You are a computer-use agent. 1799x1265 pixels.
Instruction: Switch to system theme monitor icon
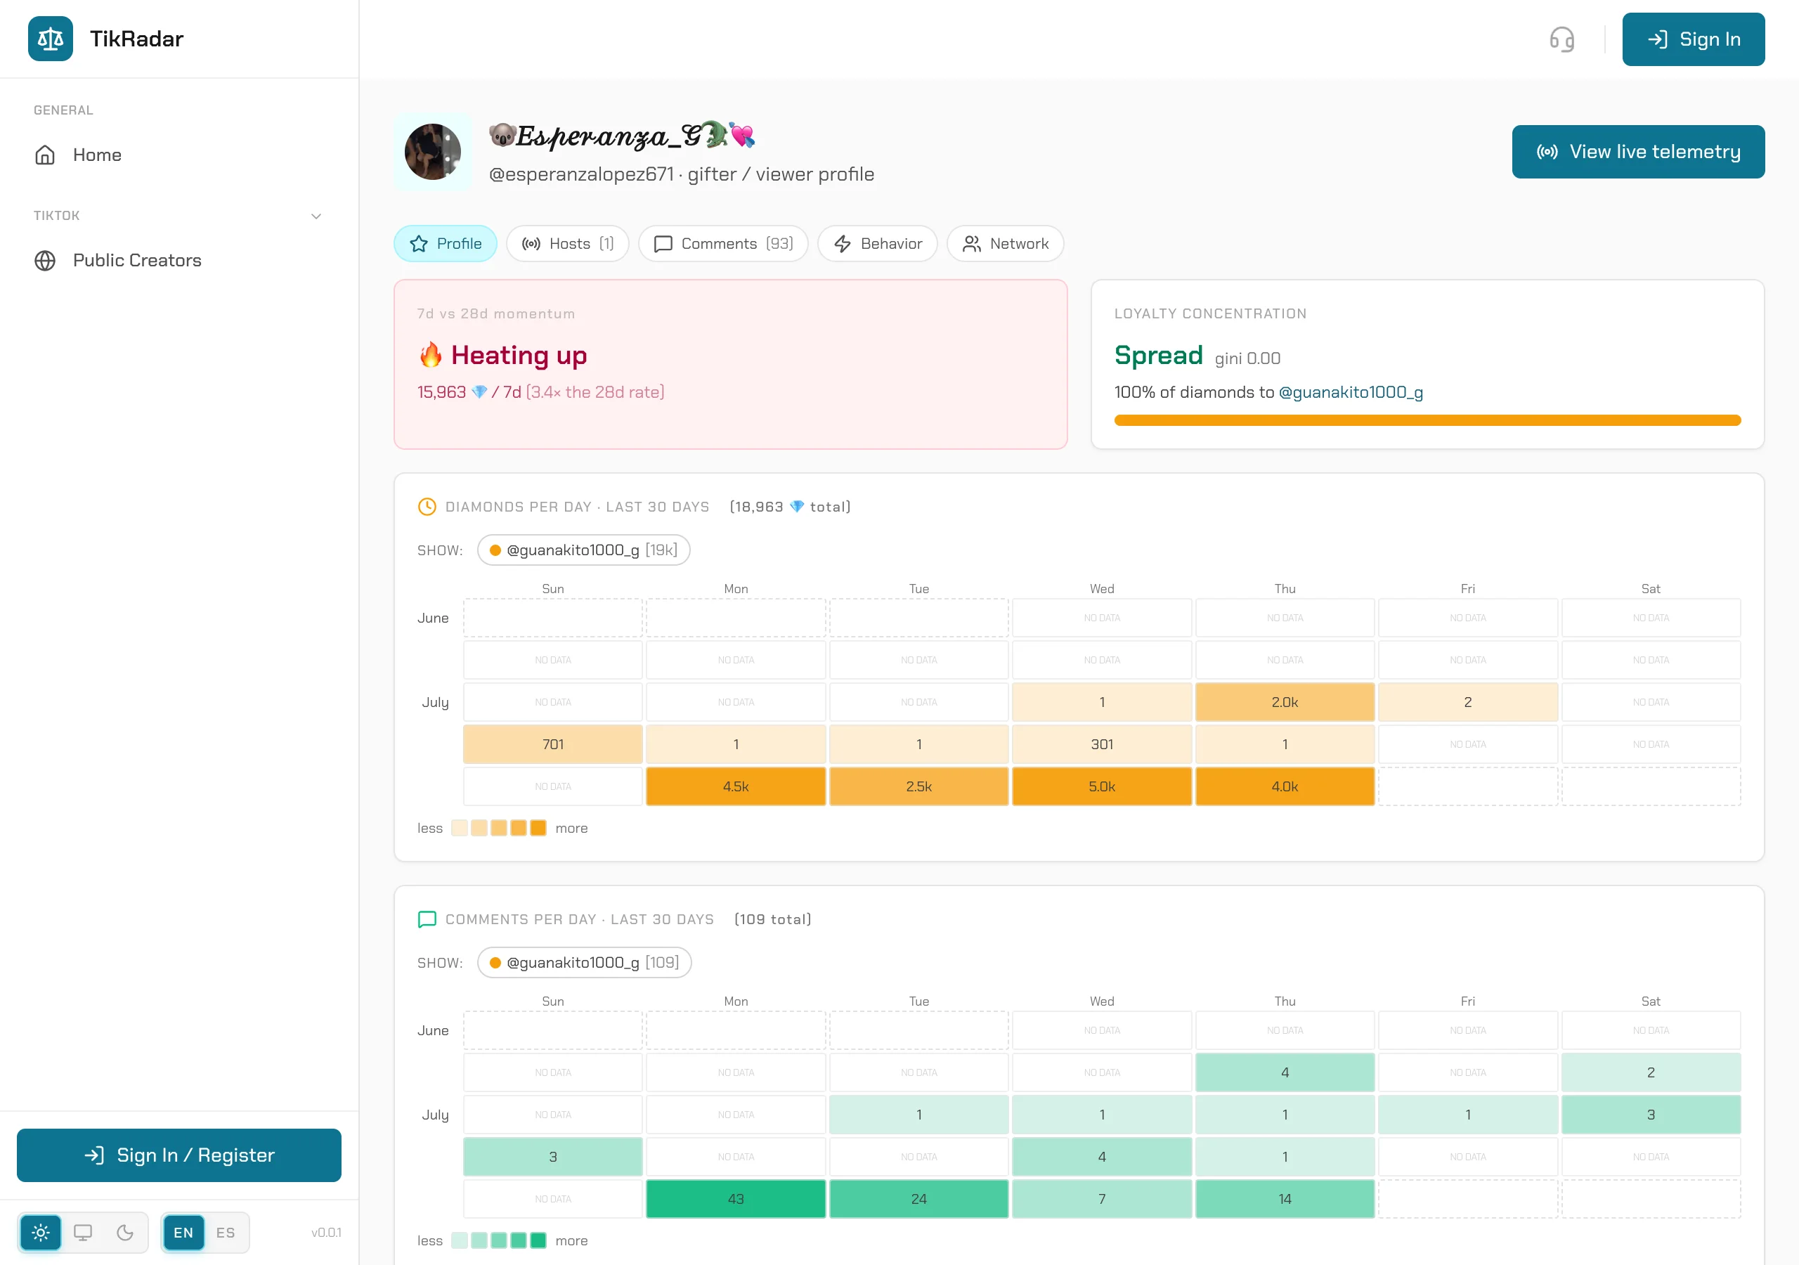tap(83, 1233)
